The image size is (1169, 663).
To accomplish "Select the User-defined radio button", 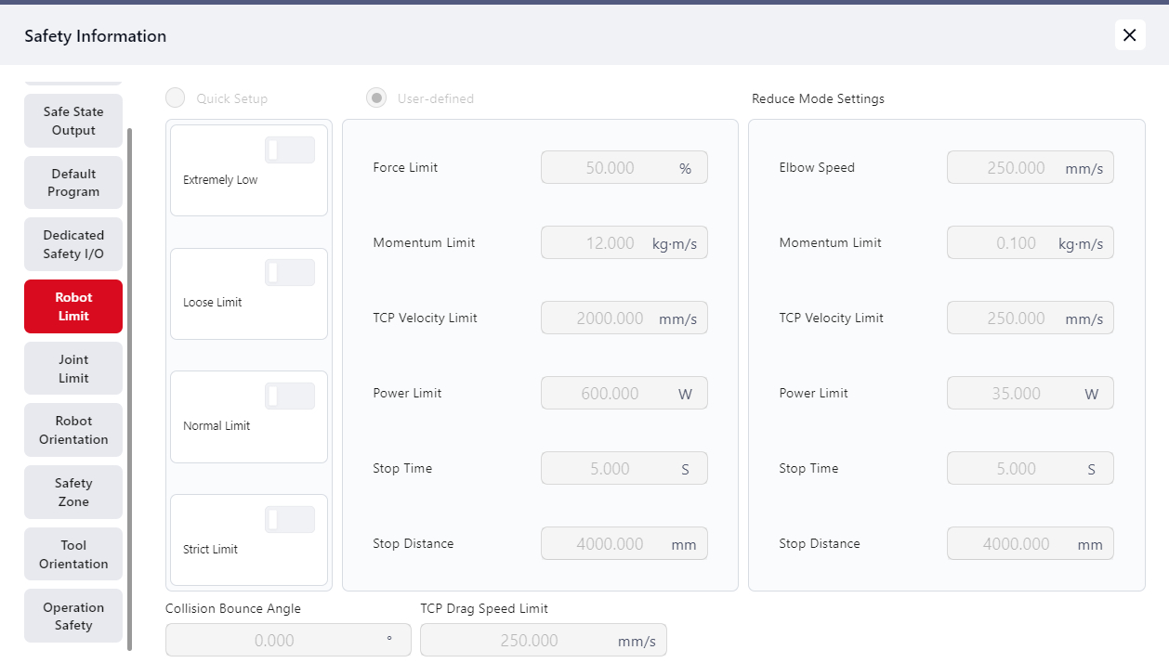I will [376, 98].
